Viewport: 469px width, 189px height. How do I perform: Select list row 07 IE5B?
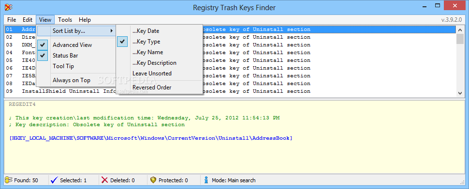[230, 76]
